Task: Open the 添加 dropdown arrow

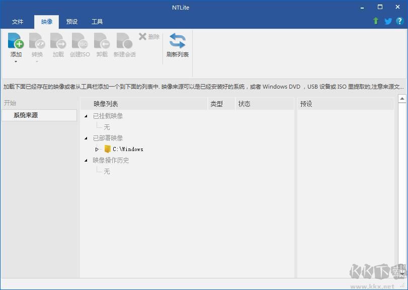Action: click(16, 60)
